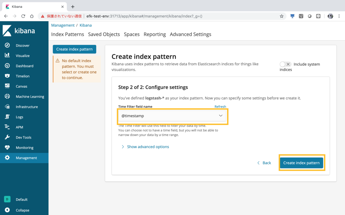Click the Timelion mask icon

tap(7, 76)
